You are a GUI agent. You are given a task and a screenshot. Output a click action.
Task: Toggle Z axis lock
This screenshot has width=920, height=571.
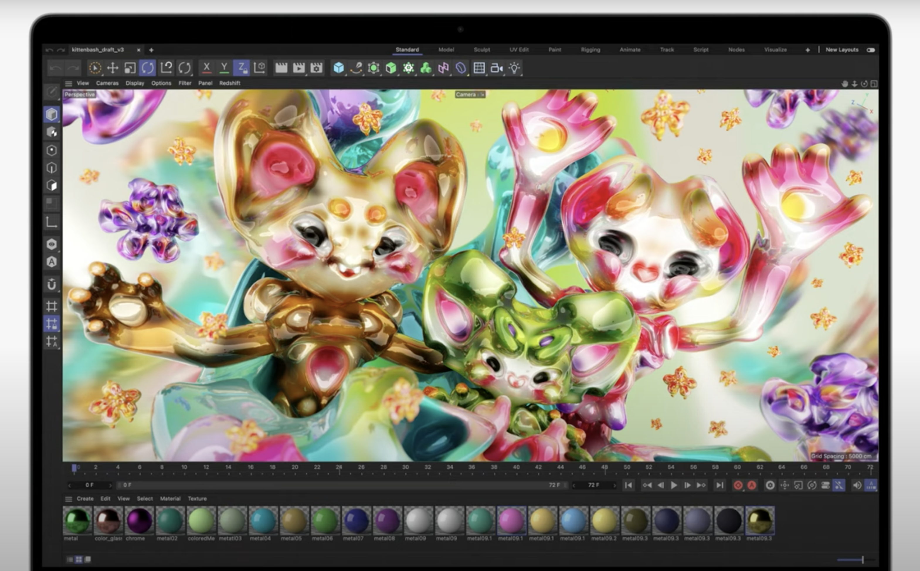(241, 68)
